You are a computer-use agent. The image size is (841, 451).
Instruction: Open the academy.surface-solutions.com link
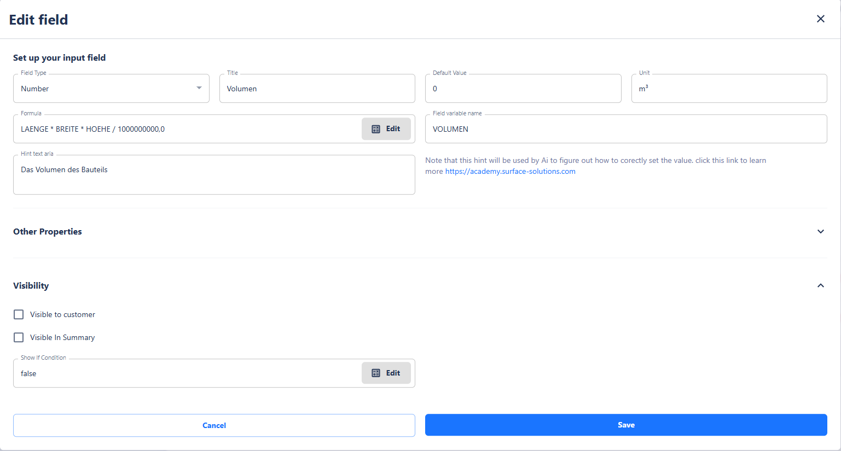[x=510, y=172]
